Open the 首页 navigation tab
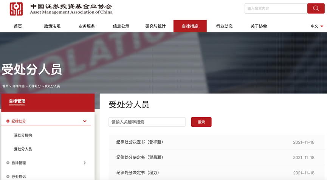Viewport: 327px width, 180px height. pos(18,26)
